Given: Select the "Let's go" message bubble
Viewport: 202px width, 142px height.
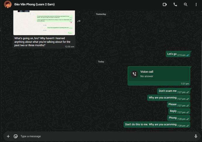Looking at the screenshot, I should [178, 54].
